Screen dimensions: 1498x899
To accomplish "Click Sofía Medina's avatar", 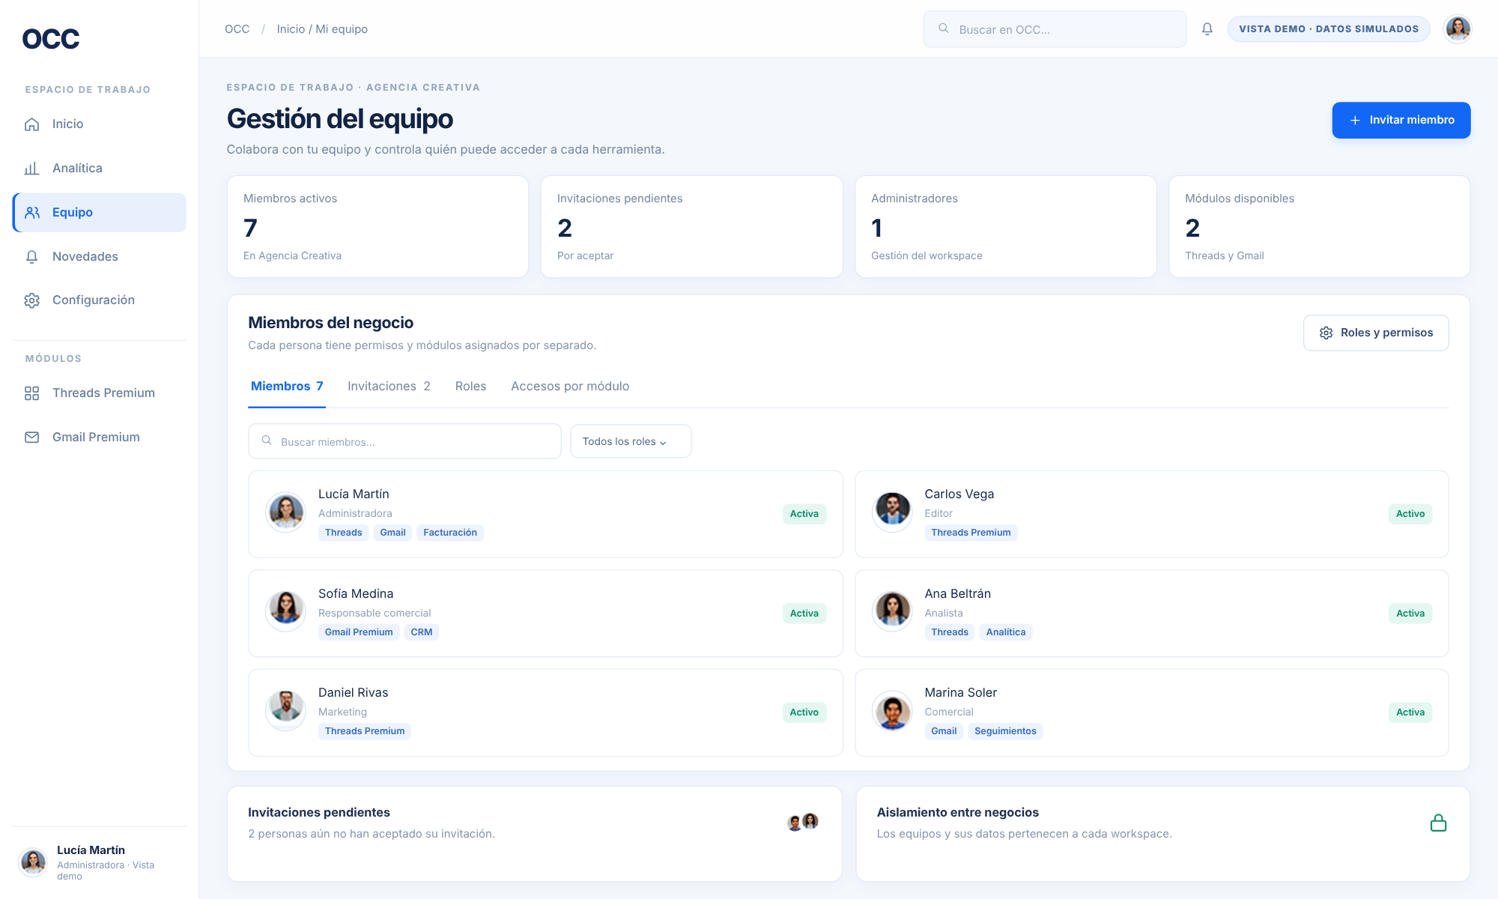I will click(286, 611).
